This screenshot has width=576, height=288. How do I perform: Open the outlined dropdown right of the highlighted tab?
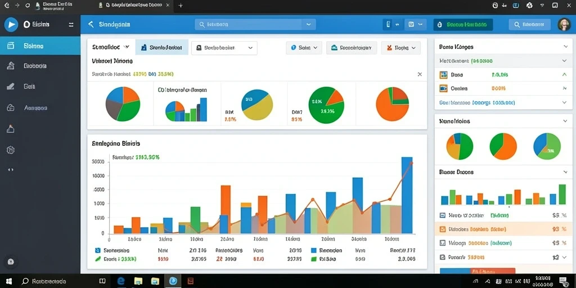[224, 48]
